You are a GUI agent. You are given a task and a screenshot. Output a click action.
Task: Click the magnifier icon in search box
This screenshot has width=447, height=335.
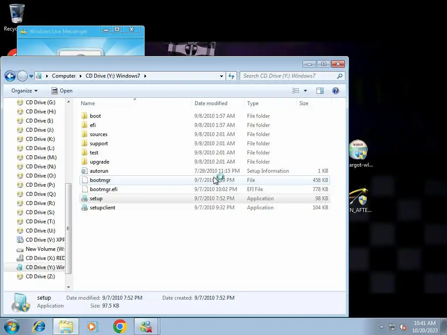coord(340,76)
